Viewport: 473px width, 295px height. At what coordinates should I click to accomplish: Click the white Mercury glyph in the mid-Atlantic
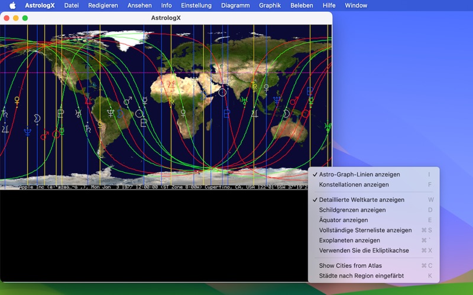(145, 100)
